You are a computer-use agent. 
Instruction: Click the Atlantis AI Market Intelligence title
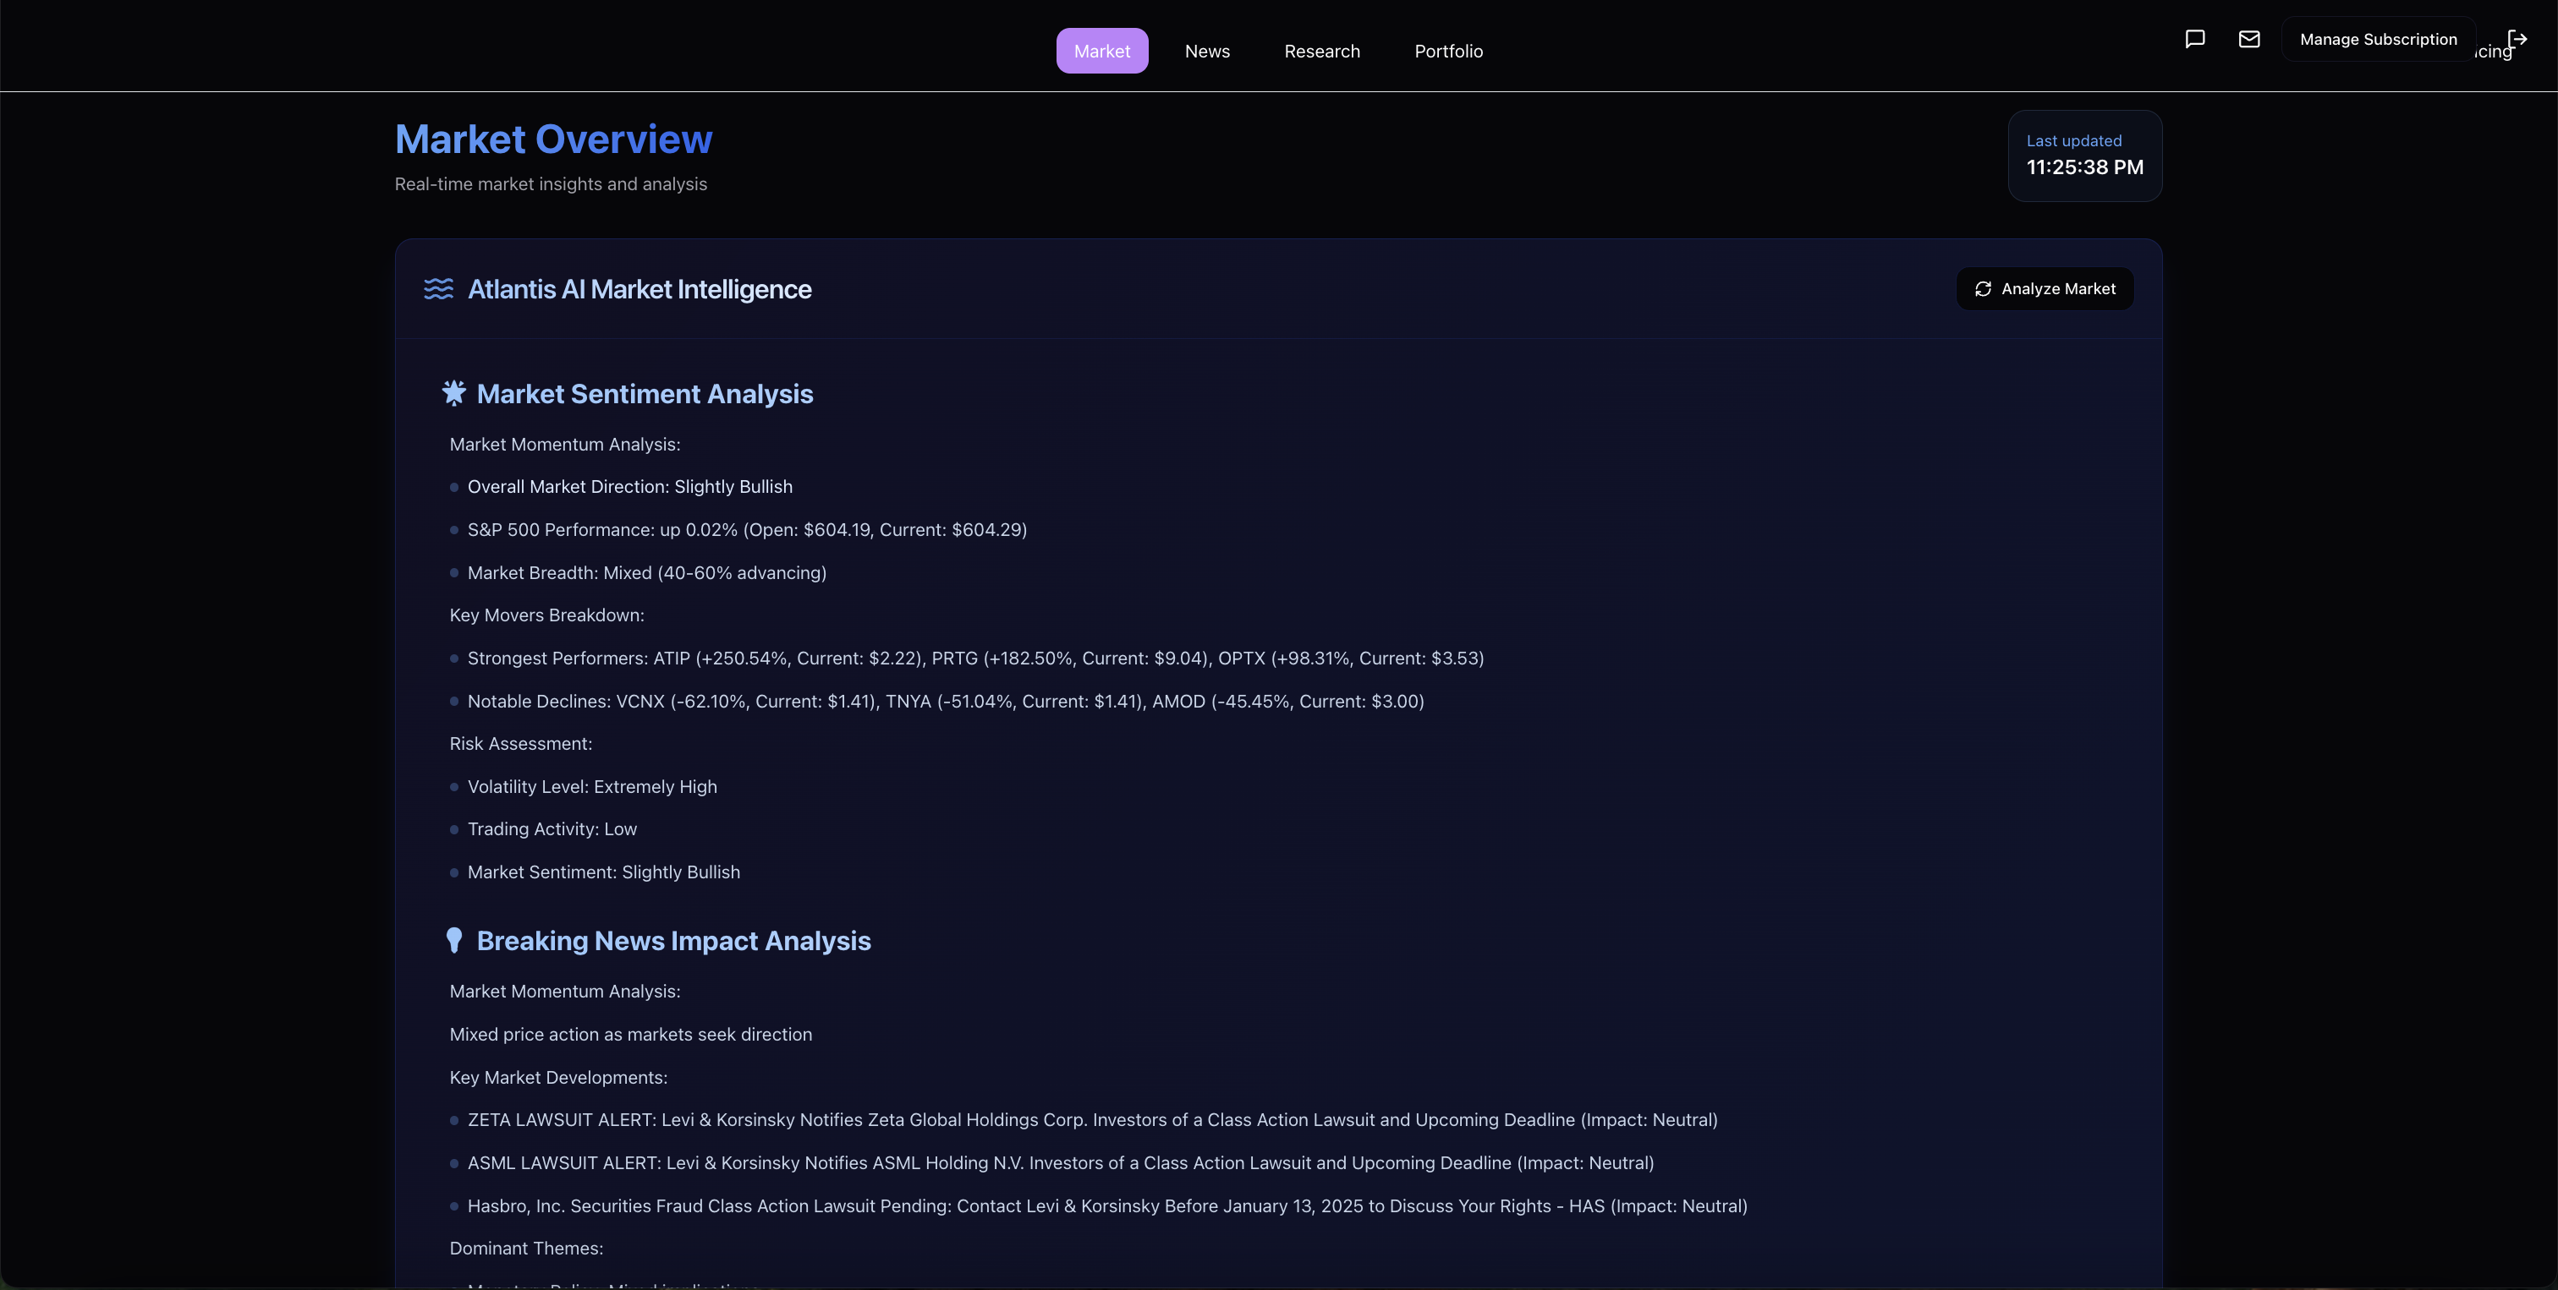[x=639, y=289]
